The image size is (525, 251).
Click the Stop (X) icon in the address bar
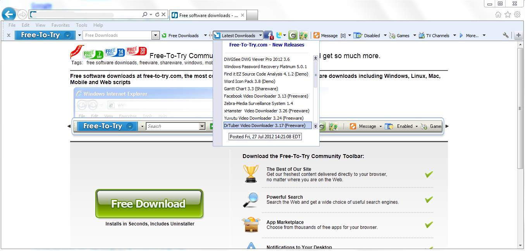click(x=164, y=15)
